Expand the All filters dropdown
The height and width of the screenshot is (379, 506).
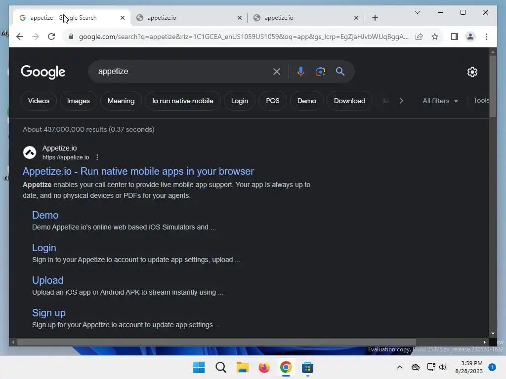pos(440,101)
